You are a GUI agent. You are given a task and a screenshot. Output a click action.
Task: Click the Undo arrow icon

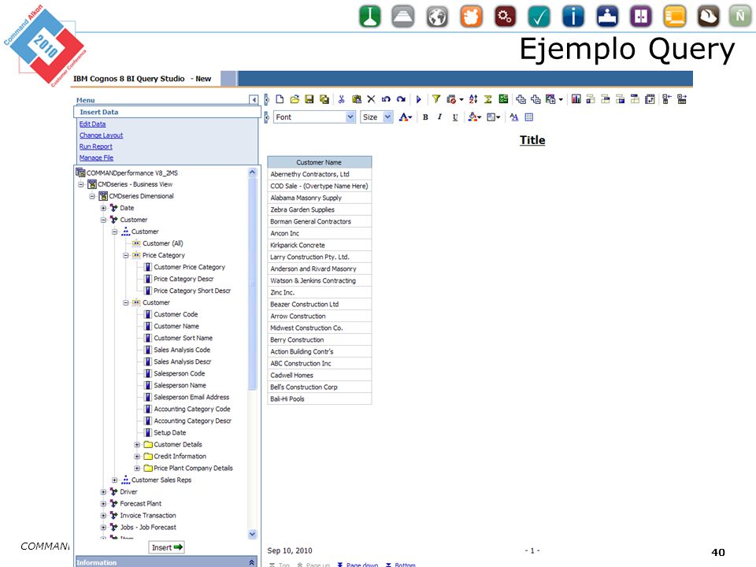(386, 99)
